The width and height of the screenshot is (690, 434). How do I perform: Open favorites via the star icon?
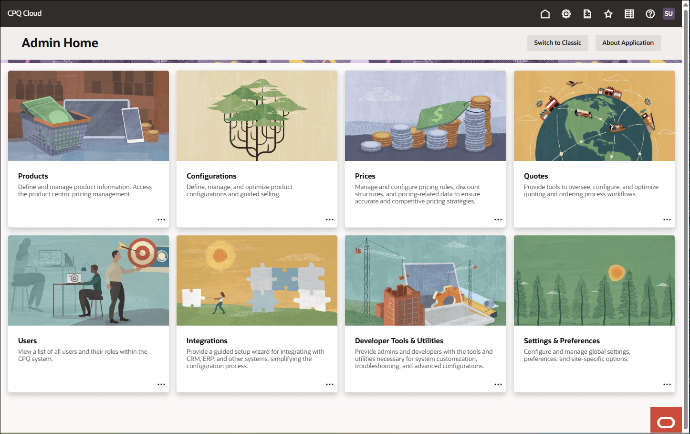point(608,14)
